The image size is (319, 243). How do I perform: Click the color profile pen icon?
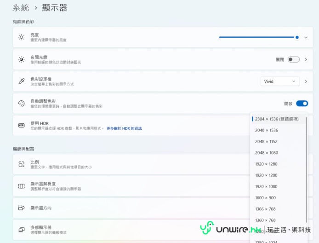21,81
